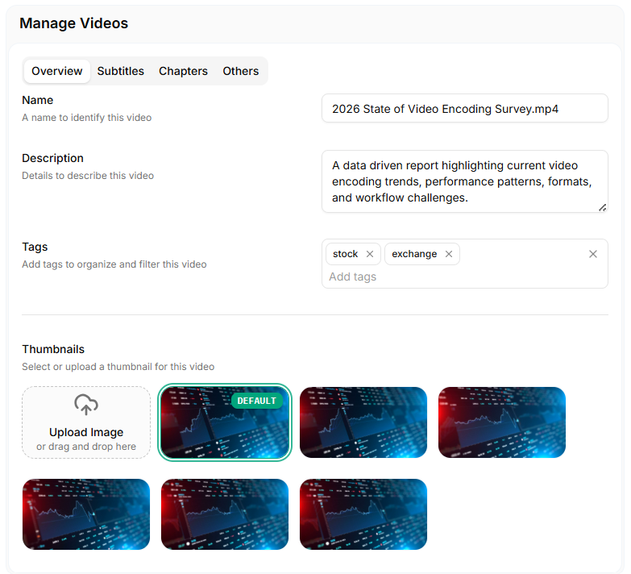Click the Thumbnails section label
This screenshot has height=574, width=631.
tap(53, 349)
